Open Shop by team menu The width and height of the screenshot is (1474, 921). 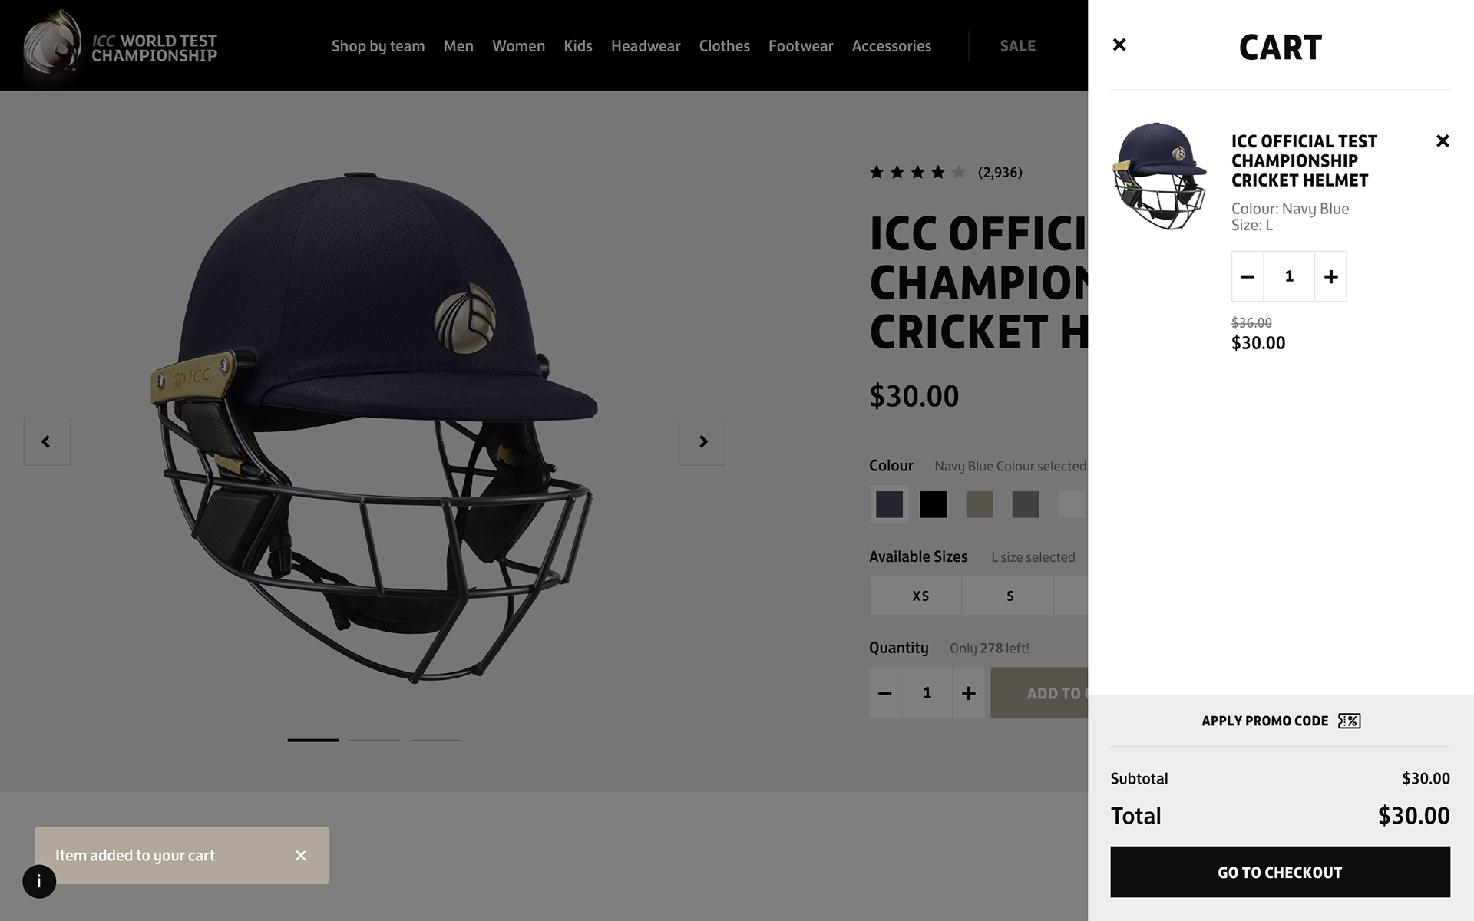point(378,46)
